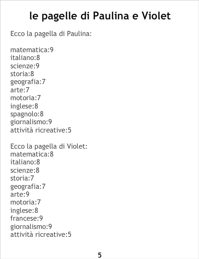Click Violet's 'motoria:7' line

[x=25, y=202]
